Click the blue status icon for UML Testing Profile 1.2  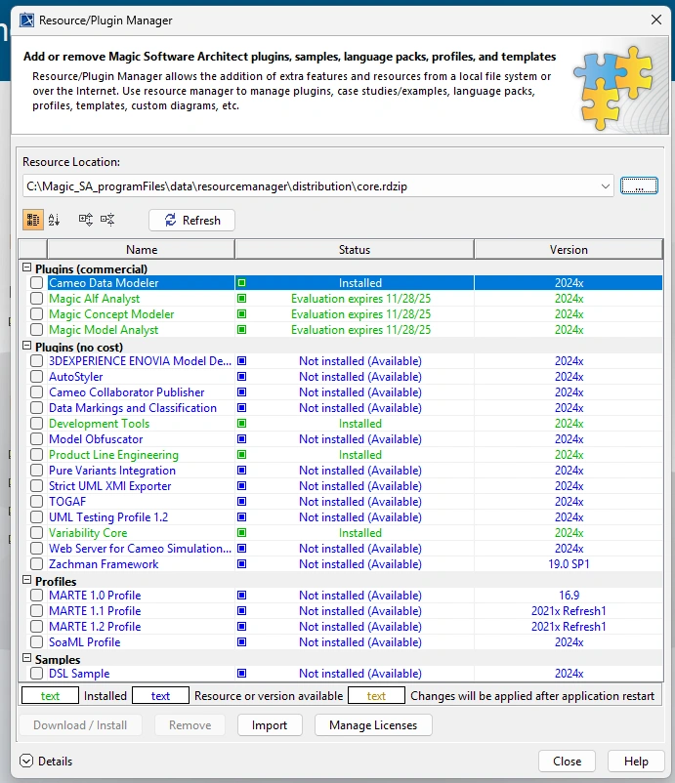pos(242,516)
